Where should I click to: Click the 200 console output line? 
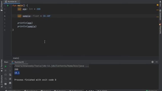[x=16, y=70]
